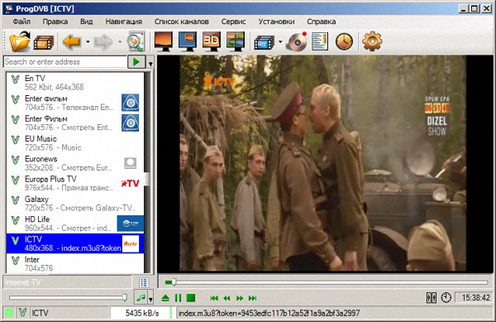This screenshot has width=496, height=322.
Task: Open the Справка menu
Action: point(322,22)
